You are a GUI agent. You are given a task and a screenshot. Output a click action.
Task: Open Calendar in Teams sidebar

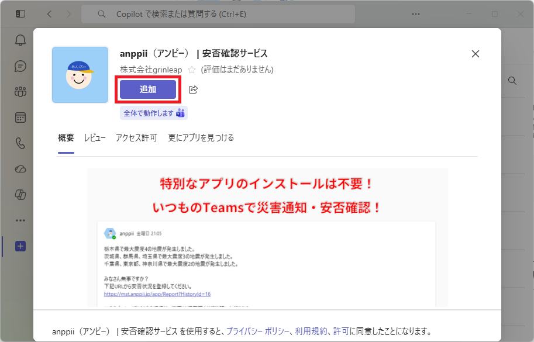[x=20, y=118]
